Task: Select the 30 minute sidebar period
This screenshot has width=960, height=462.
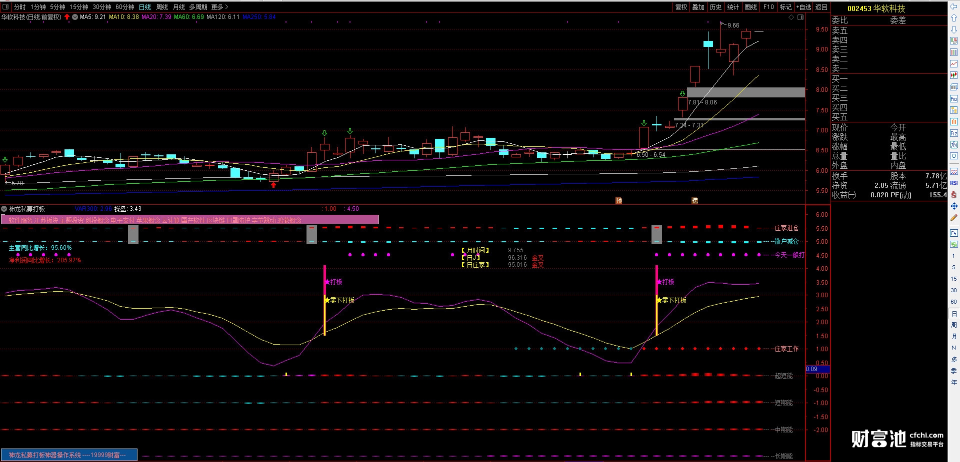Action: tap(953, 290)
